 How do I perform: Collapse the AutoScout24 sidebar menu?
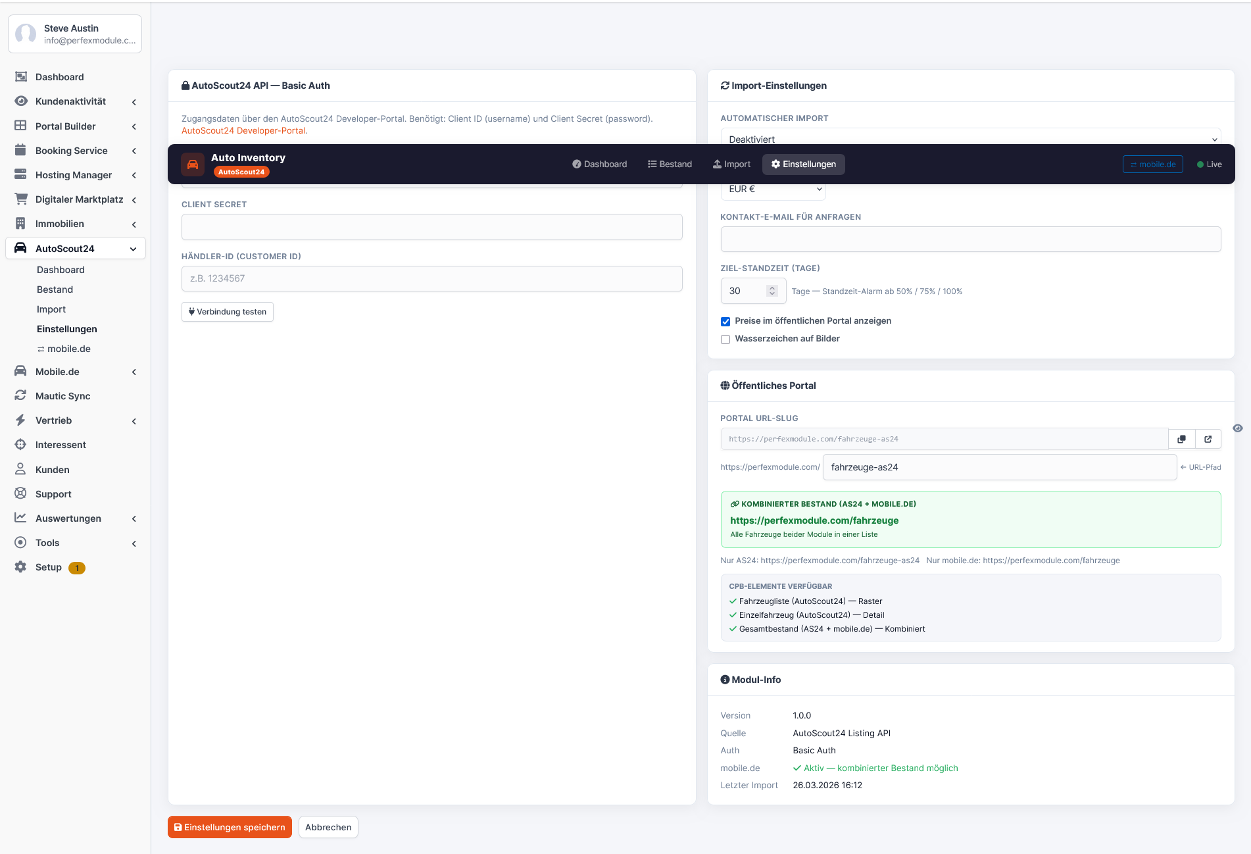(134, 249)
